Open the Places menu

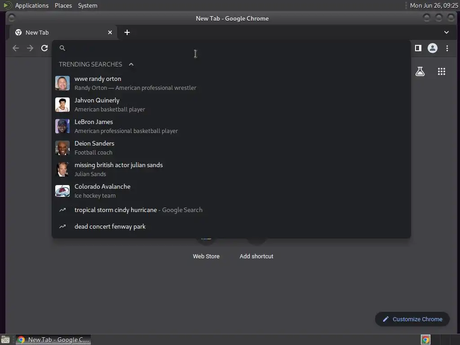tap(63, 5)
